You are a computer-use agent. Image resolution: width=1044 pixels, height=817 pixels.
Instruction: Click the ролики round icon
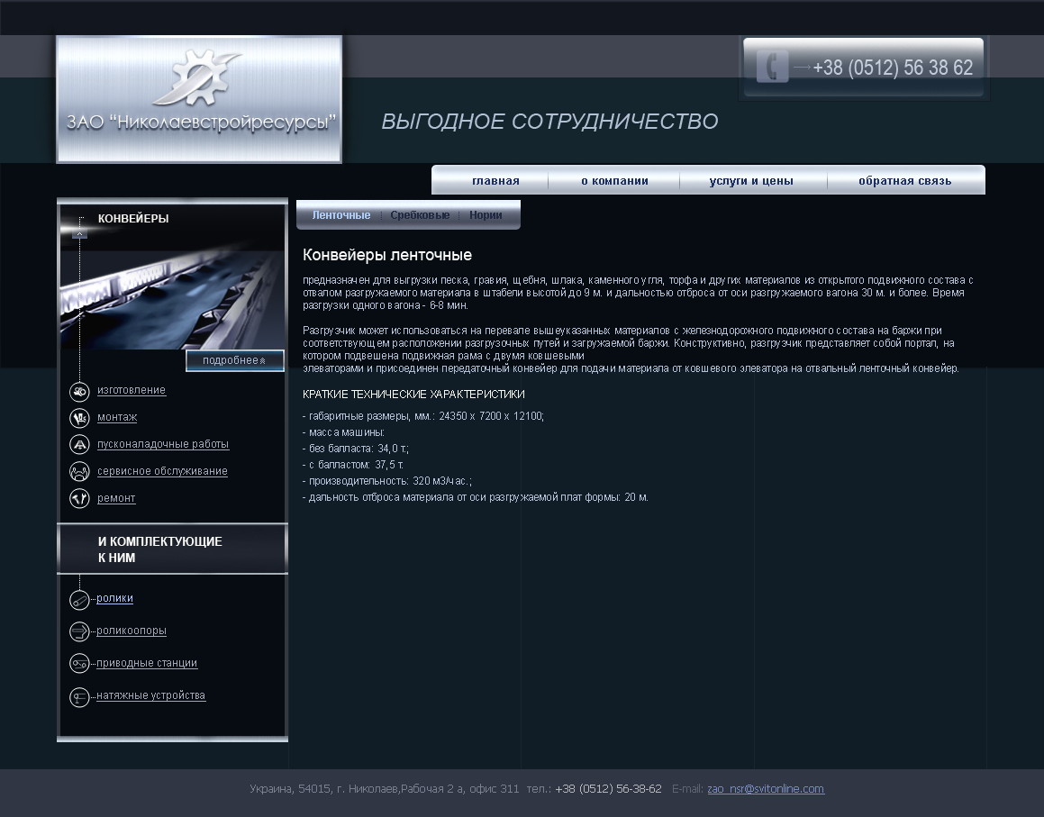pyautogui.click(x=79, y=600)
